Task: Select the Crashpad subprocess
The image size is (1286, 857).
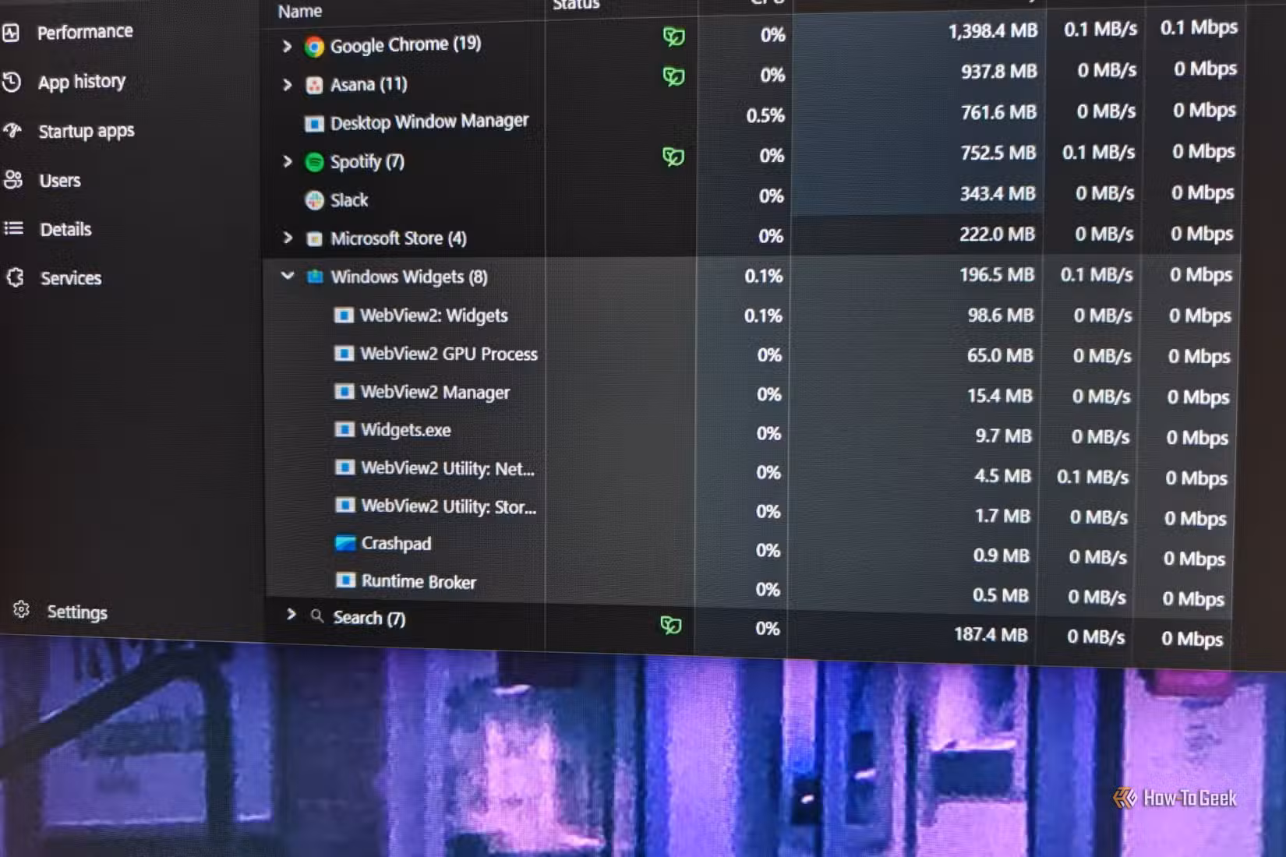Action: pyautogui.click(x=396, y=544)
